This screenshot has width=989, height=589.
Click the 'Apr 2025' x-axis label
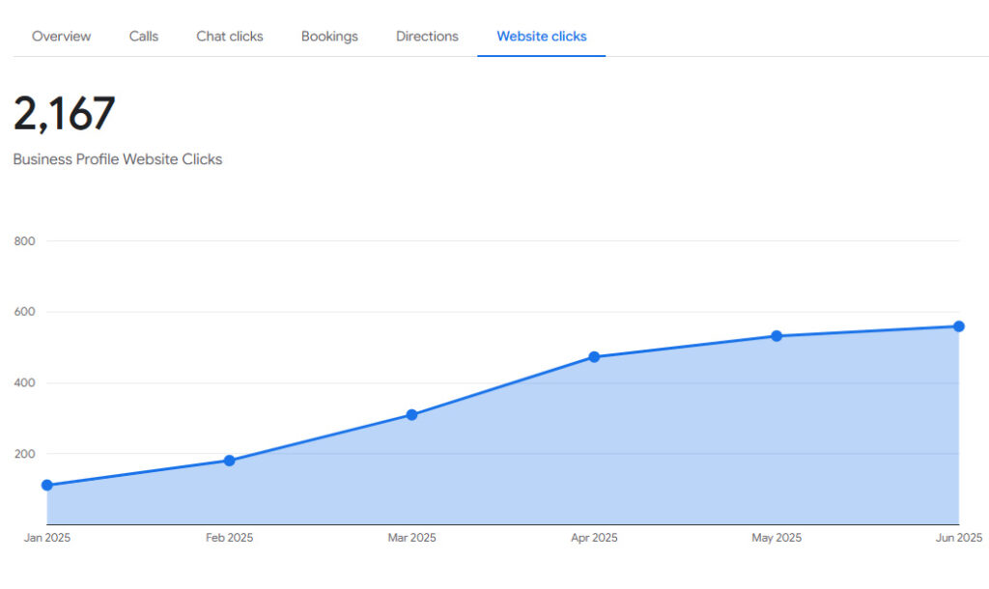(x=594, y=538)
